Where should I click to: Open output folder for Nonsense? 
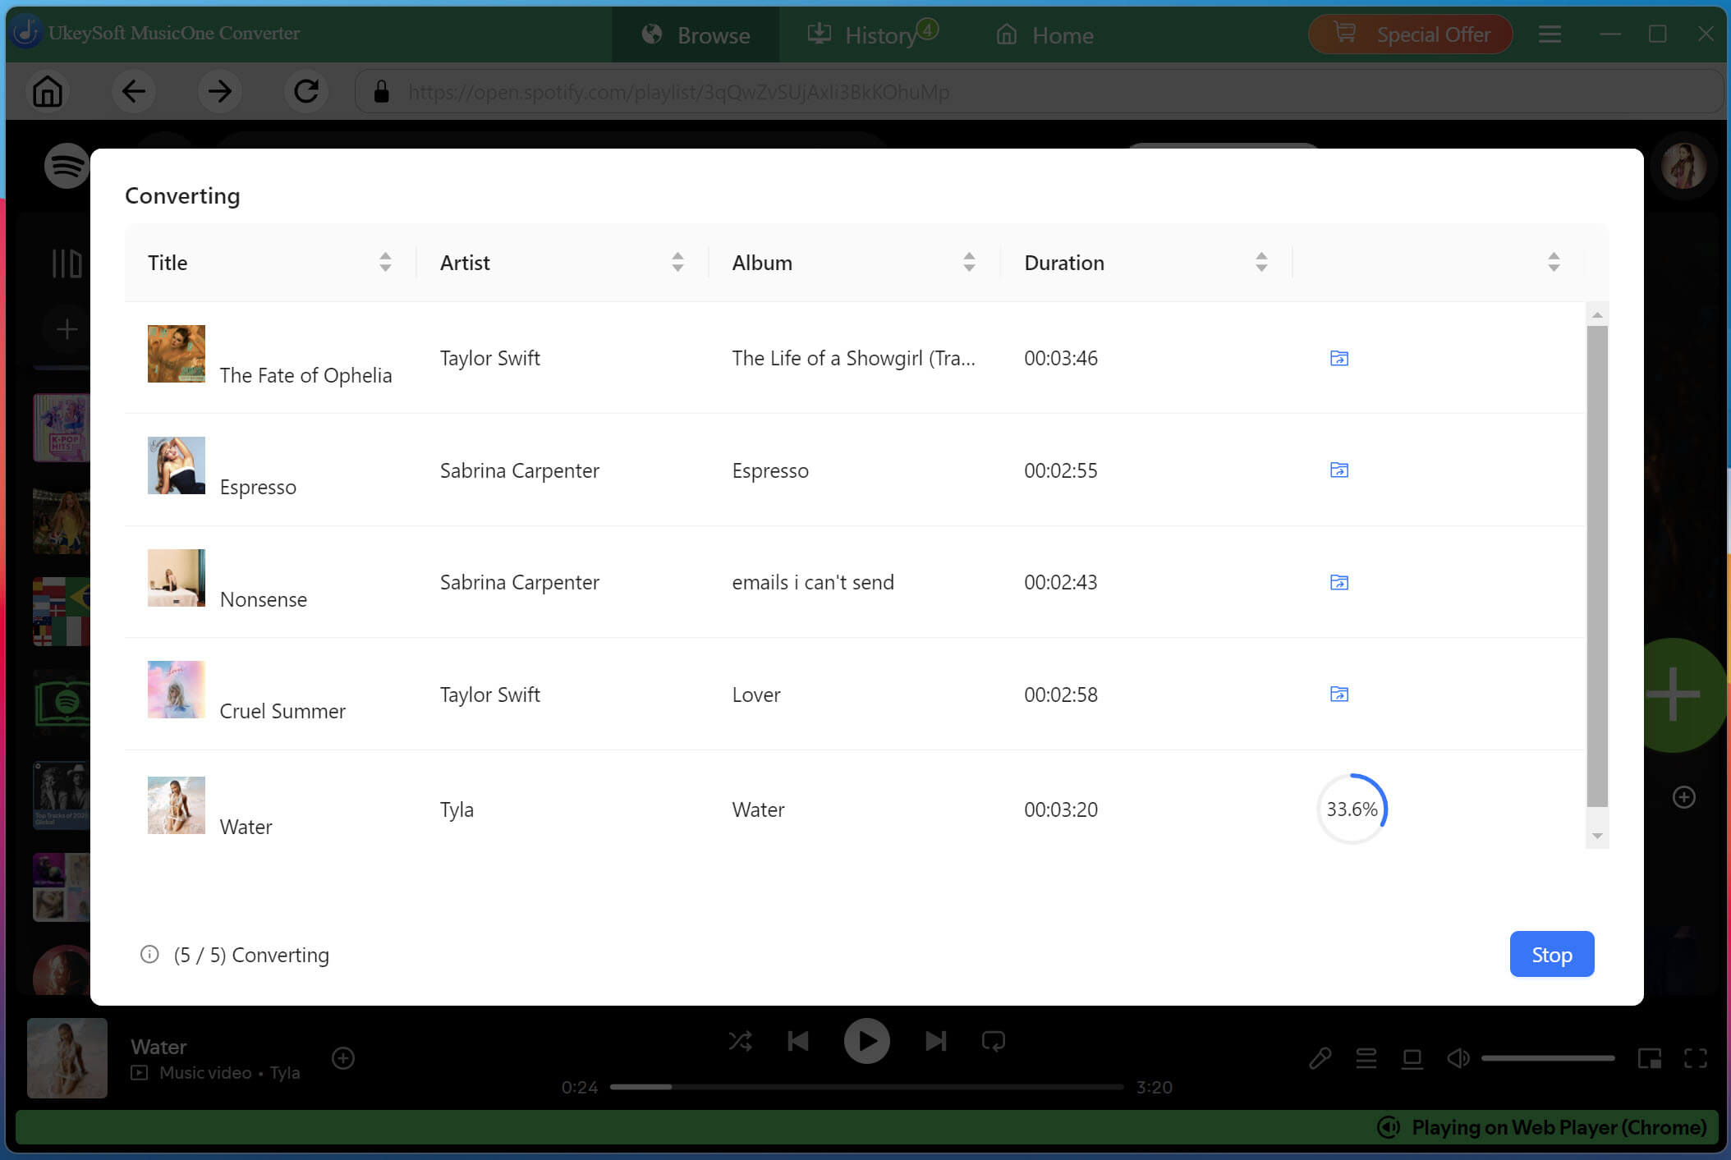point(1339,582)
